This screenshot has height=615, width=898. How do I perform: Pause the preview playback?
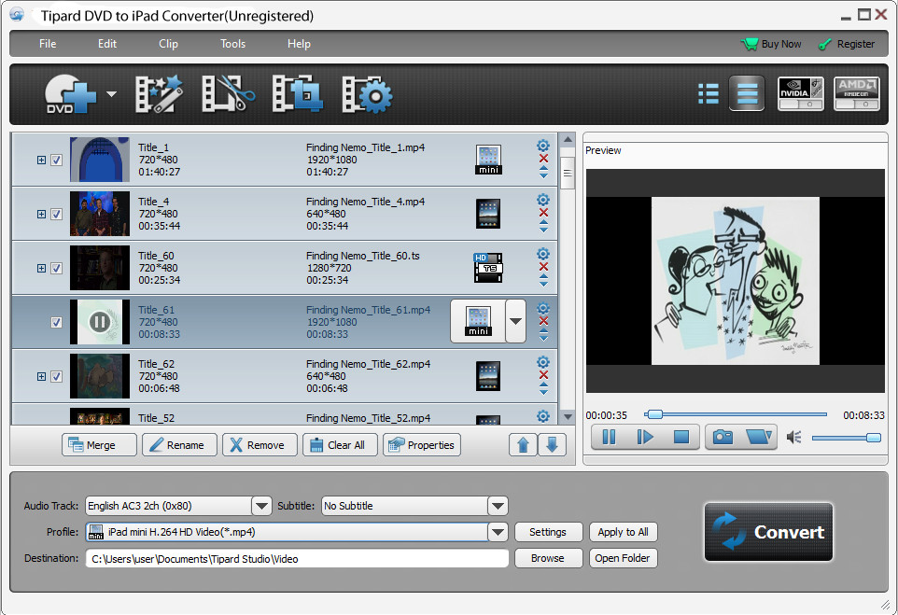pyautogui.click(x=609, y=438)
